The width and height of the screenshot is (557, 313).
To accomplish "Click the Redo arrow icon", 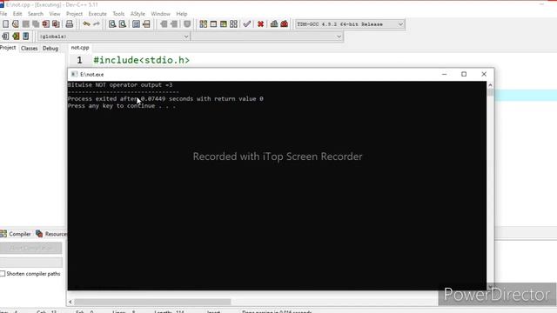I will 97,24.
